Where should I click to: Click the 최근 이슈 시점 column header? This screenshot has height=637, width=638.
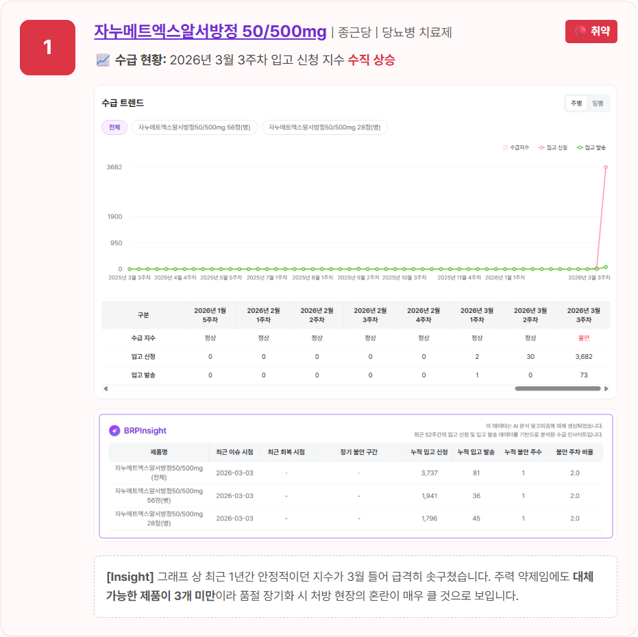click(x=234, y=453)
